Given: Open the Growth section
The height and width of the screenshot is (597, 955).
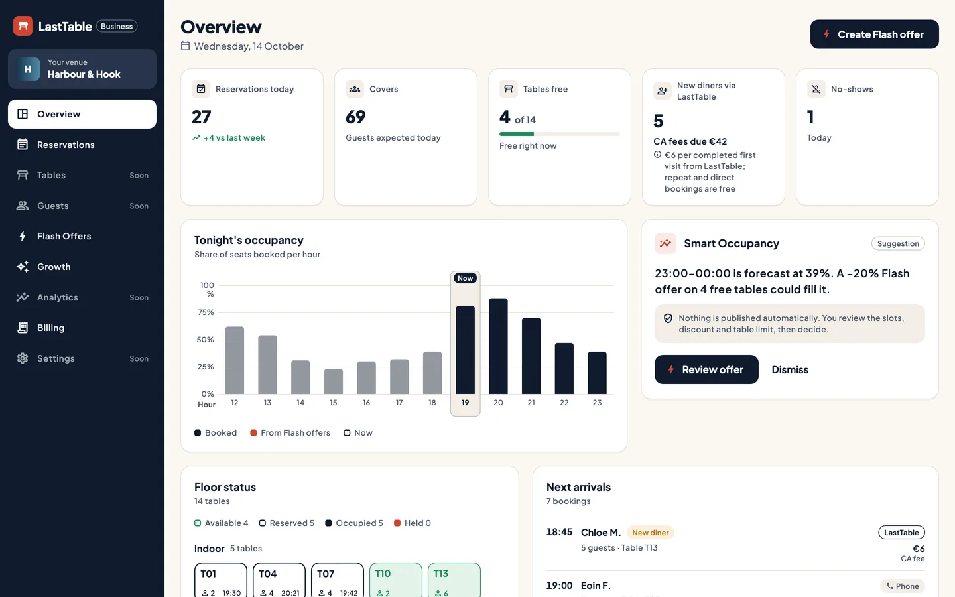Looking at the screenshot, I should point(82,267).
